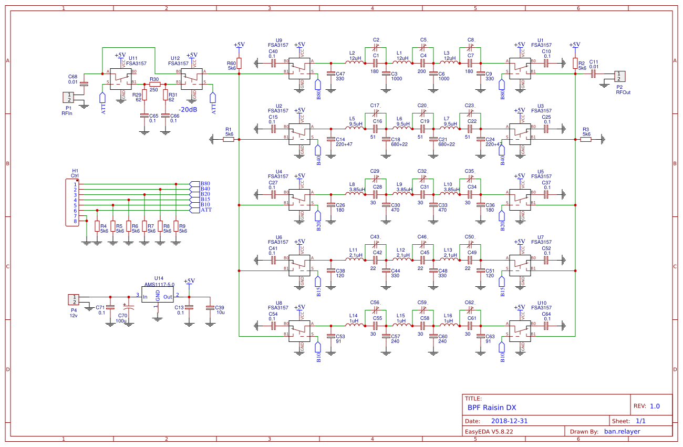Click the date field 2018-12-31
This screenshot has width=683, height=447.
click(509, 420)
